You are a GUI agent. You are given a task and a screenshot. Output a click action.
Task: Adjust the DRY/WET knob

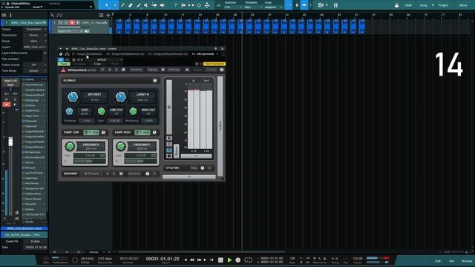(73, 97)
